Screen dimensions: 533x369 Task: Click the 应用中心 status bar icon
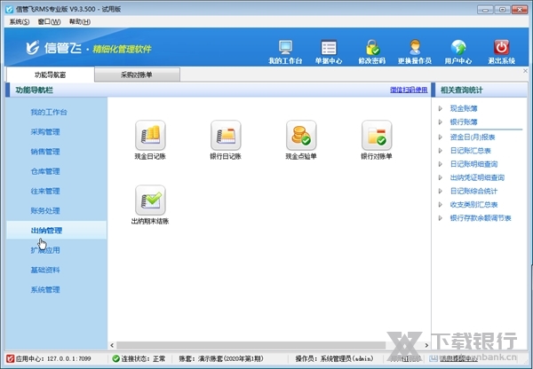(x=10, y=358)
